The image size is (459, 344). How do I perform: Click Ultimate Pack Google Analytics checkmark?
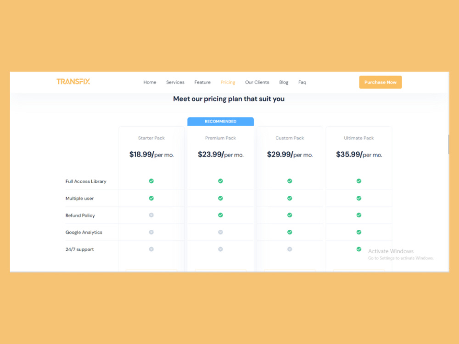[358, 232]
